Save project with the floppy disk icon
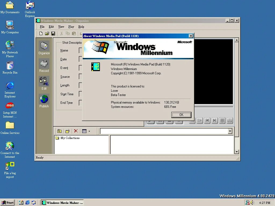This screenshot has width=275, height=206. pyautogui.click(x=53, y=34)
